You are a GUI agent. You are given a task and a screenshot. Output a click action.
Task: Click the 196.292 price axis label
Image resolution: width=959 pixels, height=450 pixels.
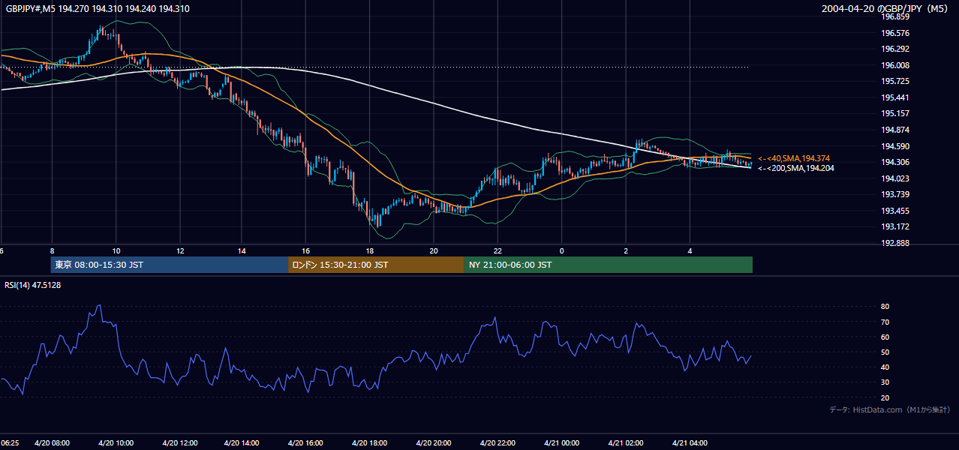[x=896, y=49]
